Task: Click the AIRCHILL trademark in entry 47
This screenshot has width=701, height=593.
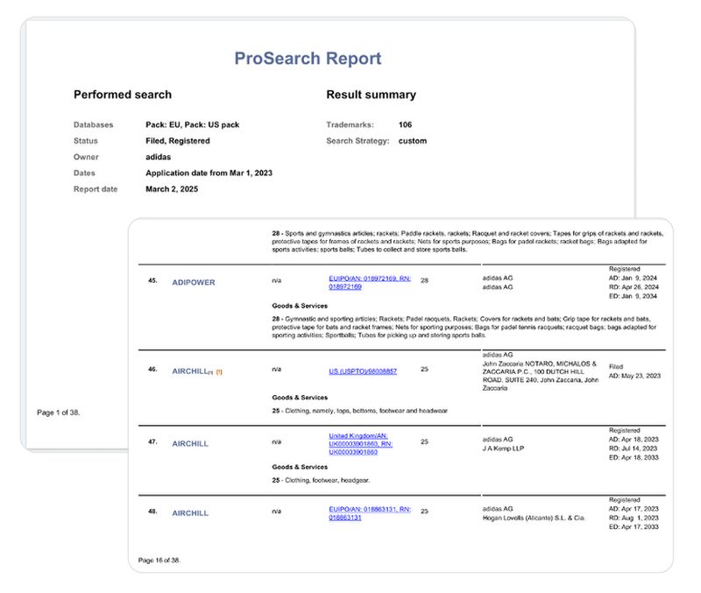Action: point(190,443)
